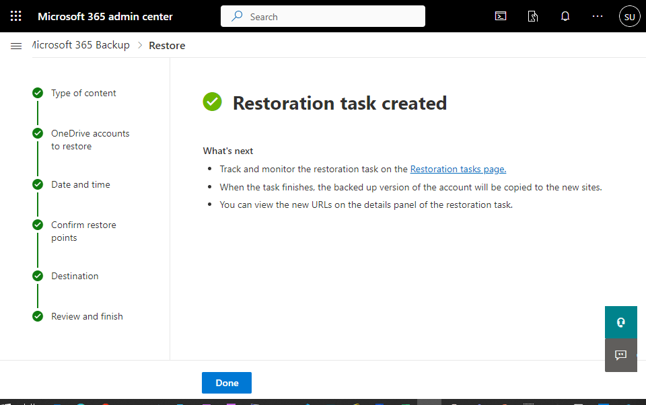Open the header's three-dots more menu
Viewport: 646px width, 405px height.
[598, 16]
